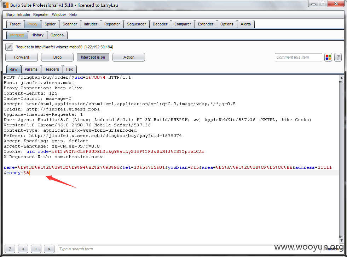
Task: Open the main Options tab
Action: tap(227, 24)
